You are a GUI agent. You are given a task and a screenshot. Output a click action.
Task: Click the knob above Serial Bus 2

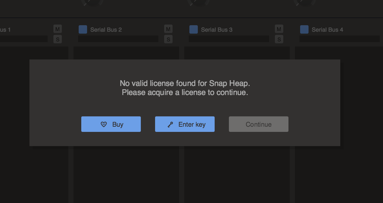(92, 2)
